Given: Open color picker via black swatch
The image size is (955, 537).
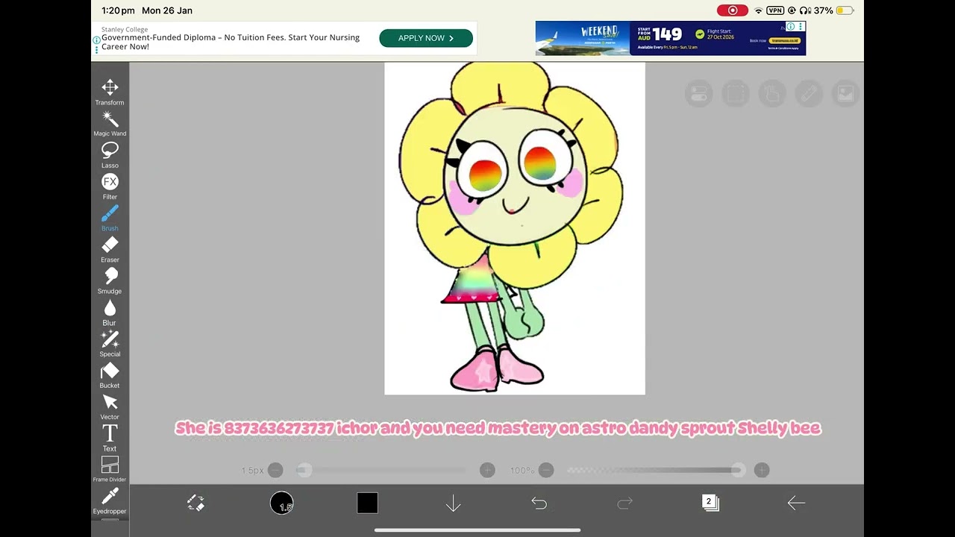Looking at the screenshot, I should tap(367, 503).
